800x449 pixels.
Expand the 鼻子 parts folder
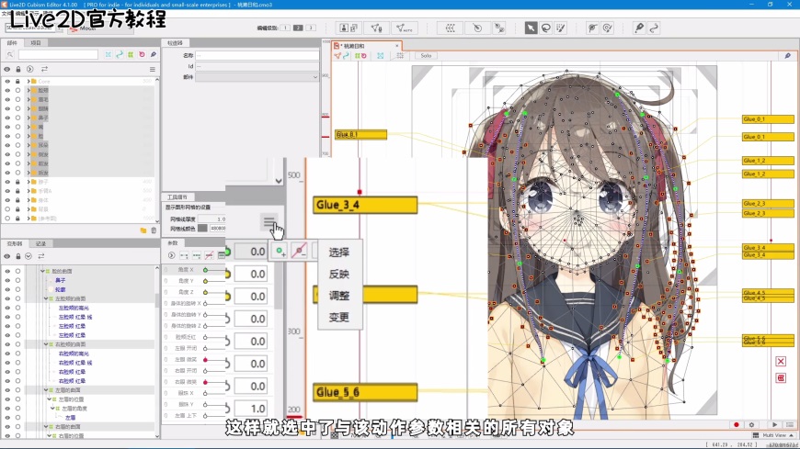(x=29, y=118)
